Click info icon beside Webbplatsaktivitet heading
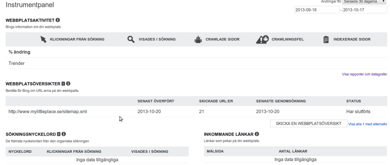 [x=58, y=20]
